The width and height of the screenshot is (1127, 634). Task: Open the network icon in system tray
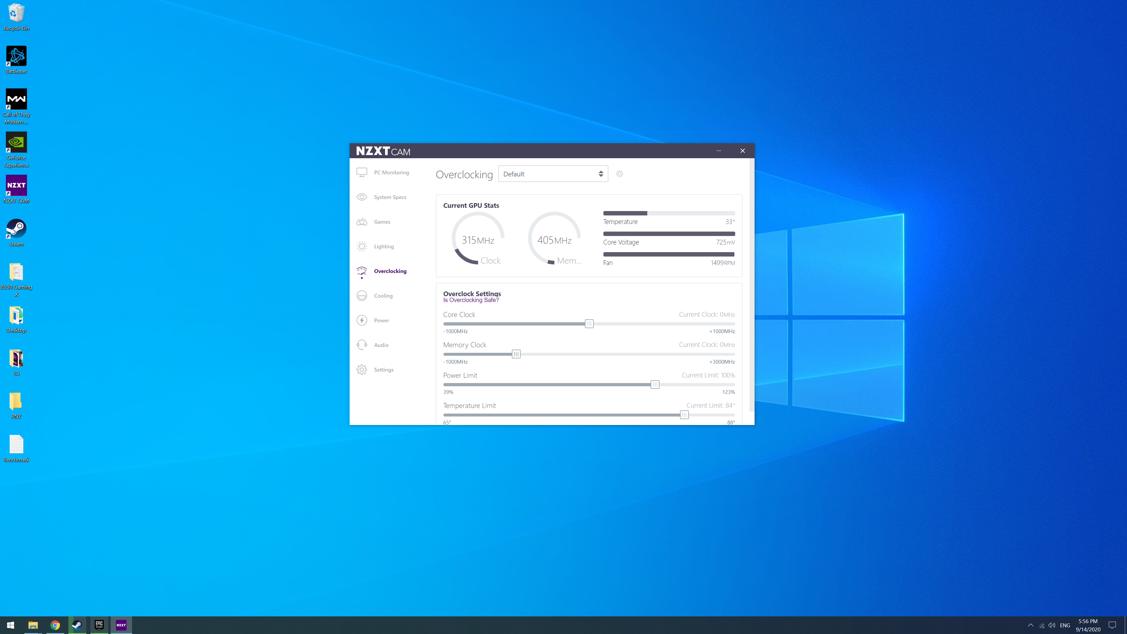pos(1042,625)
